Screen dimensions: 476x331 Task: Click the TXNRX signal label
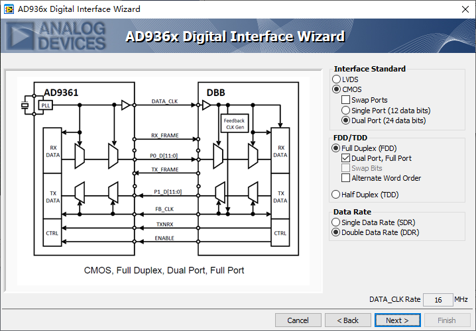tap(164, 224)
